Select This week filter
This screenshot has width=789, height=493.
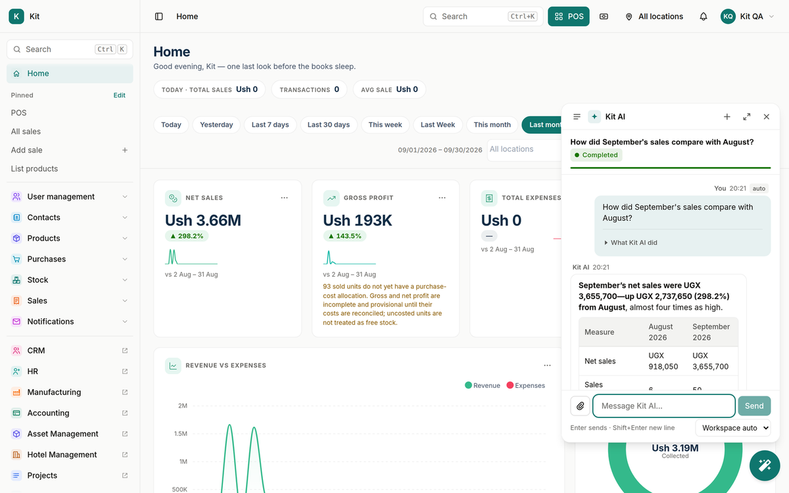click(x=385, y=125)
